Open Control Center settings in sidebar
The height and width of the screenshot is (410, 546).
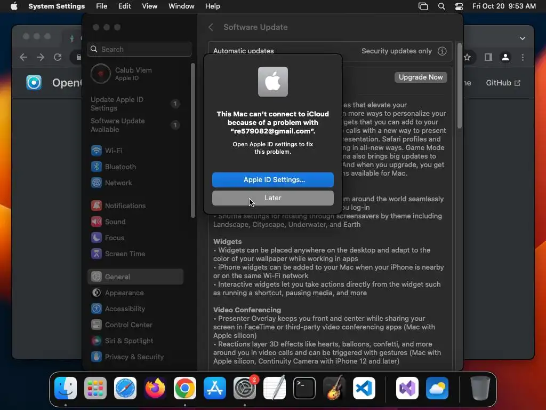tap(135, 325)
